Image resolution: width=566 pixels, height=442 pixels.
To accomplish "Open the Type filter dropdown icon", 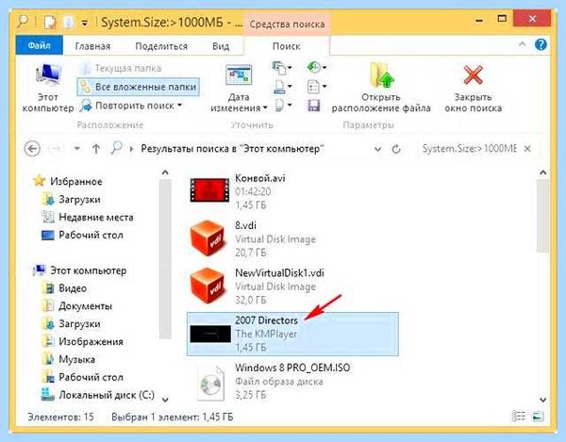I will 282,68.
